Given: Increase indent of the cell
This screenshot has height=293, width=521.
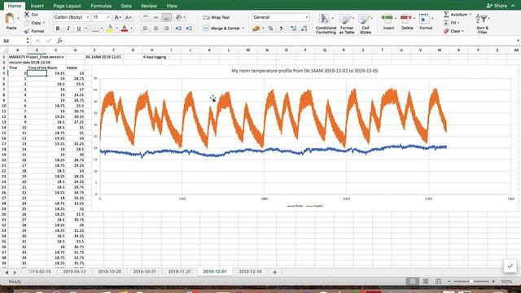Looking at the screenshot, I should (189, 28).
